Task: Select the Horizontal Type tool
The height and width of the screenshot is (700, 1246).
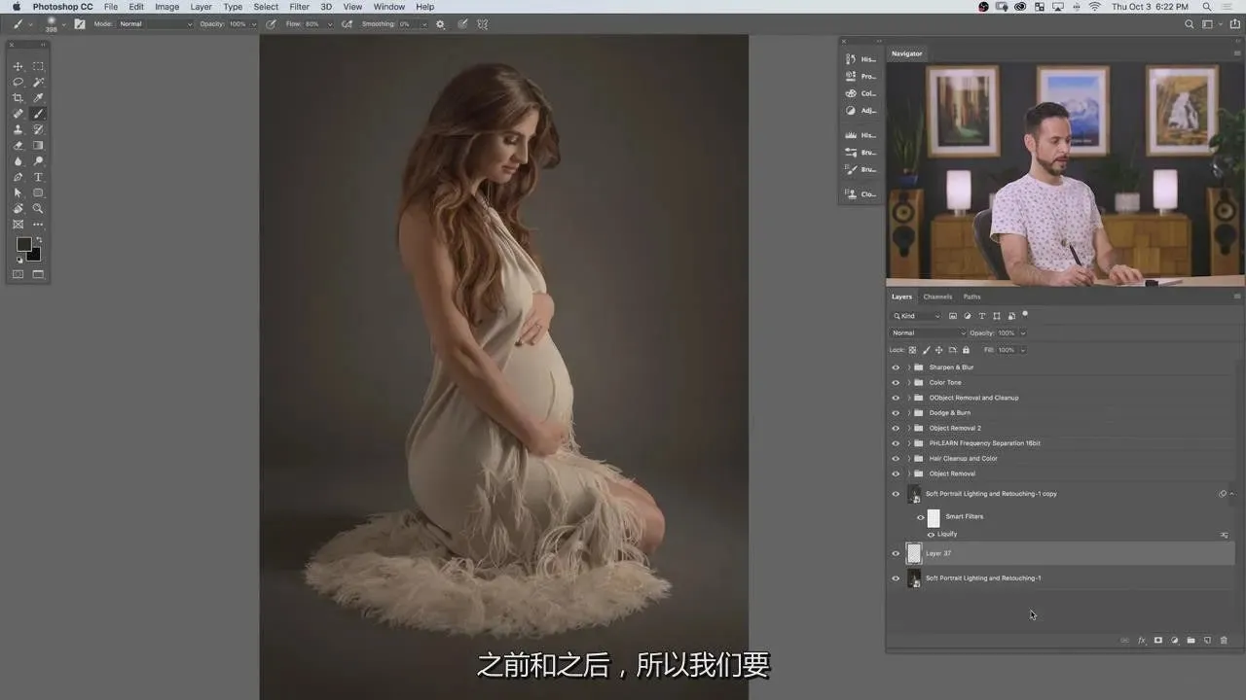Action: [x=38, y=177]
